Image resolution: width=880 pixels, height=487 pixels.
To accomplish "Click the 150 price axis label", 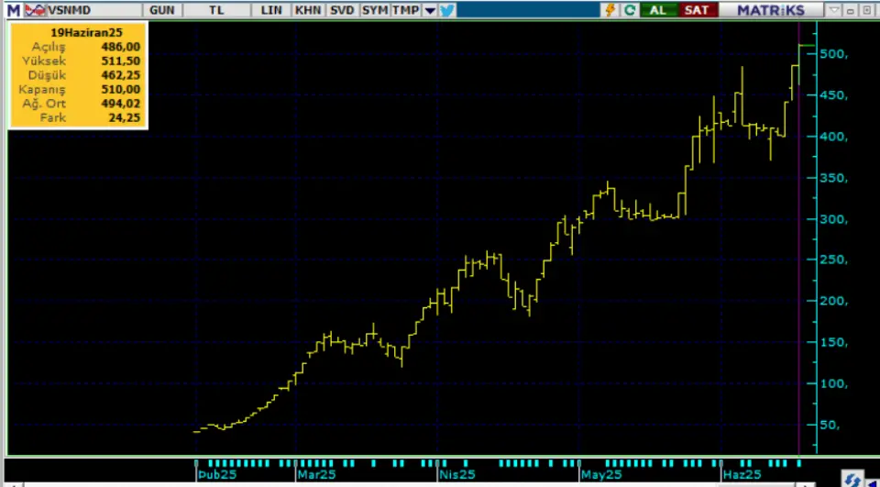I will point(833,343).
